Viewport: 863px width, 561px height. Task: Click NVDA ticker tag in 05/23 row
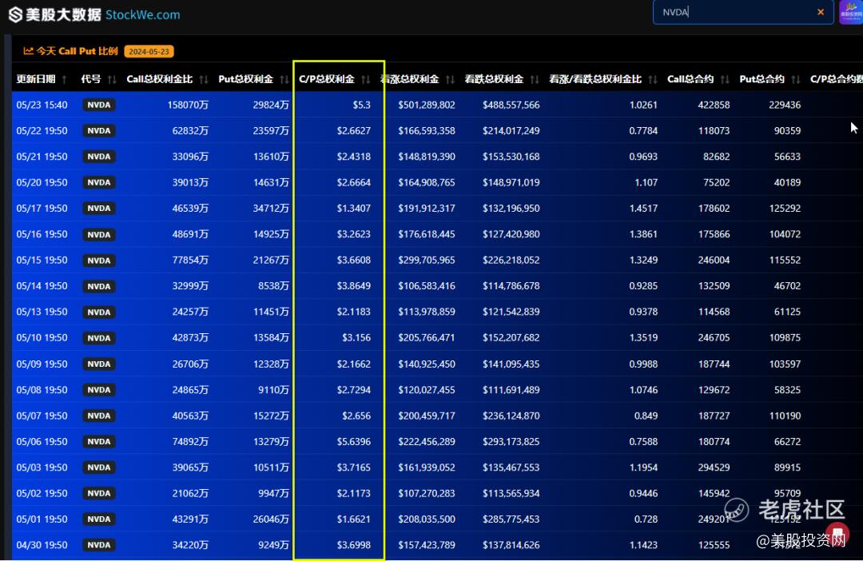99,105
